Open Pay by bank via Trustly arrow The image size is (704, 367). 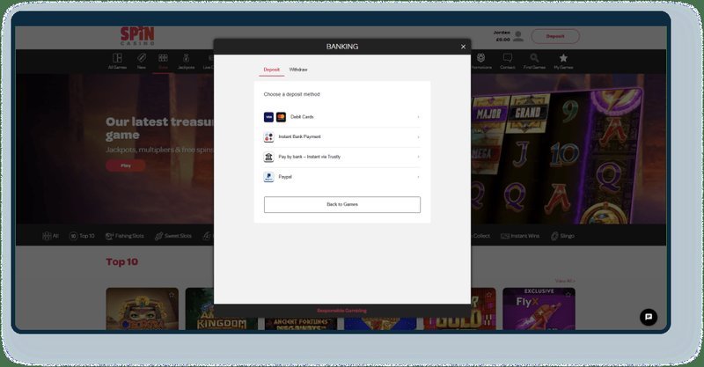[418, 157]
